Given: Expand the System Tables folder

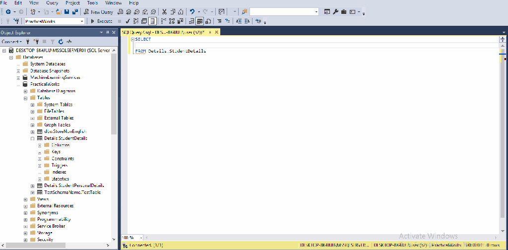Looking at the screenshot, I should pyautogui.click(x=33, y=105).
